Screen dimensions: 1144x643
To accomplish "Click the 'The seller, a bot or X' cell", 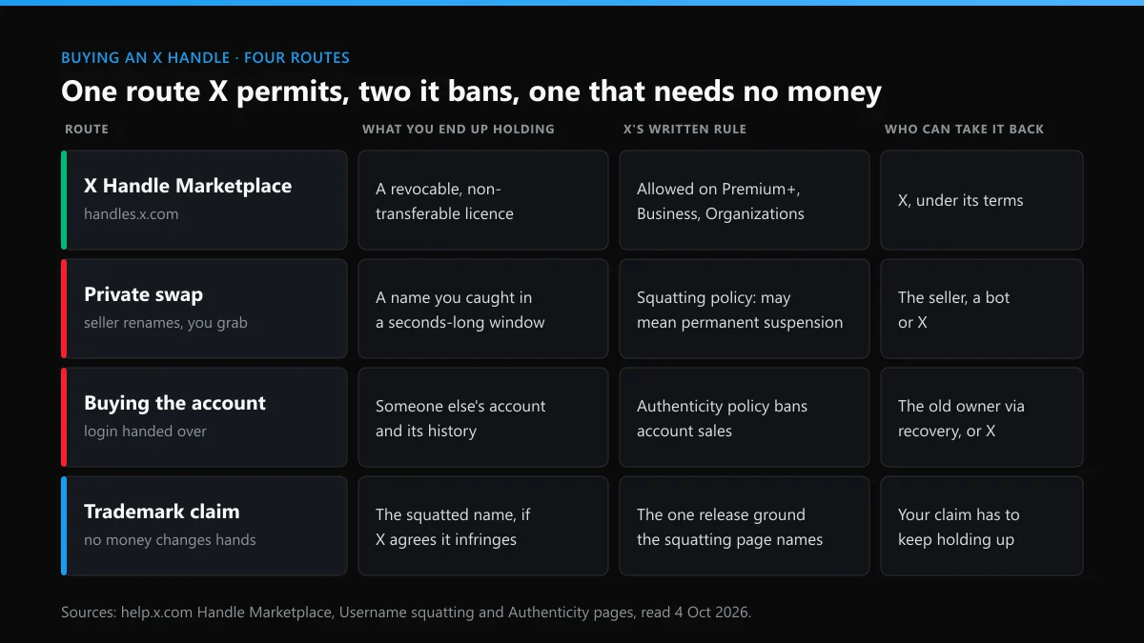I will point(982,309).
